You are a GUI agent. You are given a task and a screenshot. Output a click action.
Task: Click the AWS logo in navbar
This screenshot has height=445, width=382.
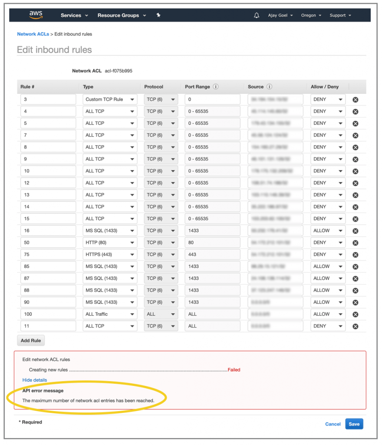tap(36, 14)
